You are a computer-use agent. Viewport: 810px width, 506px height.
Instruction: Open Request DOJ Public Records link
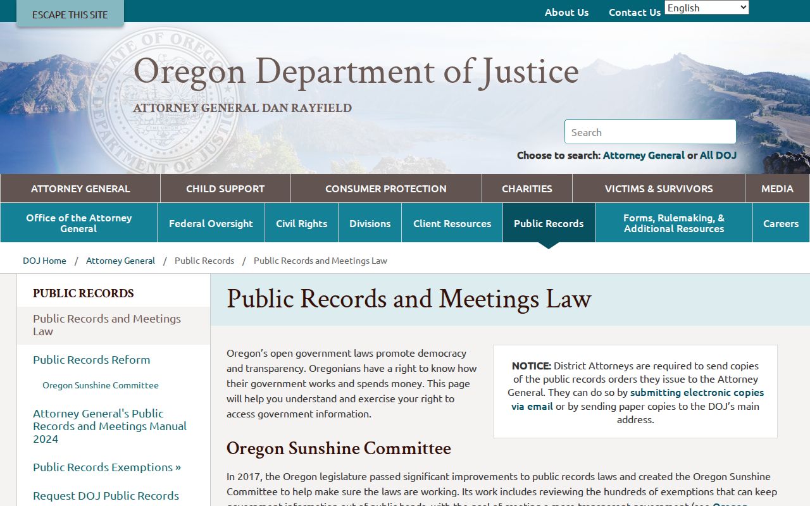pyautogui.click(x=106, y=496)
